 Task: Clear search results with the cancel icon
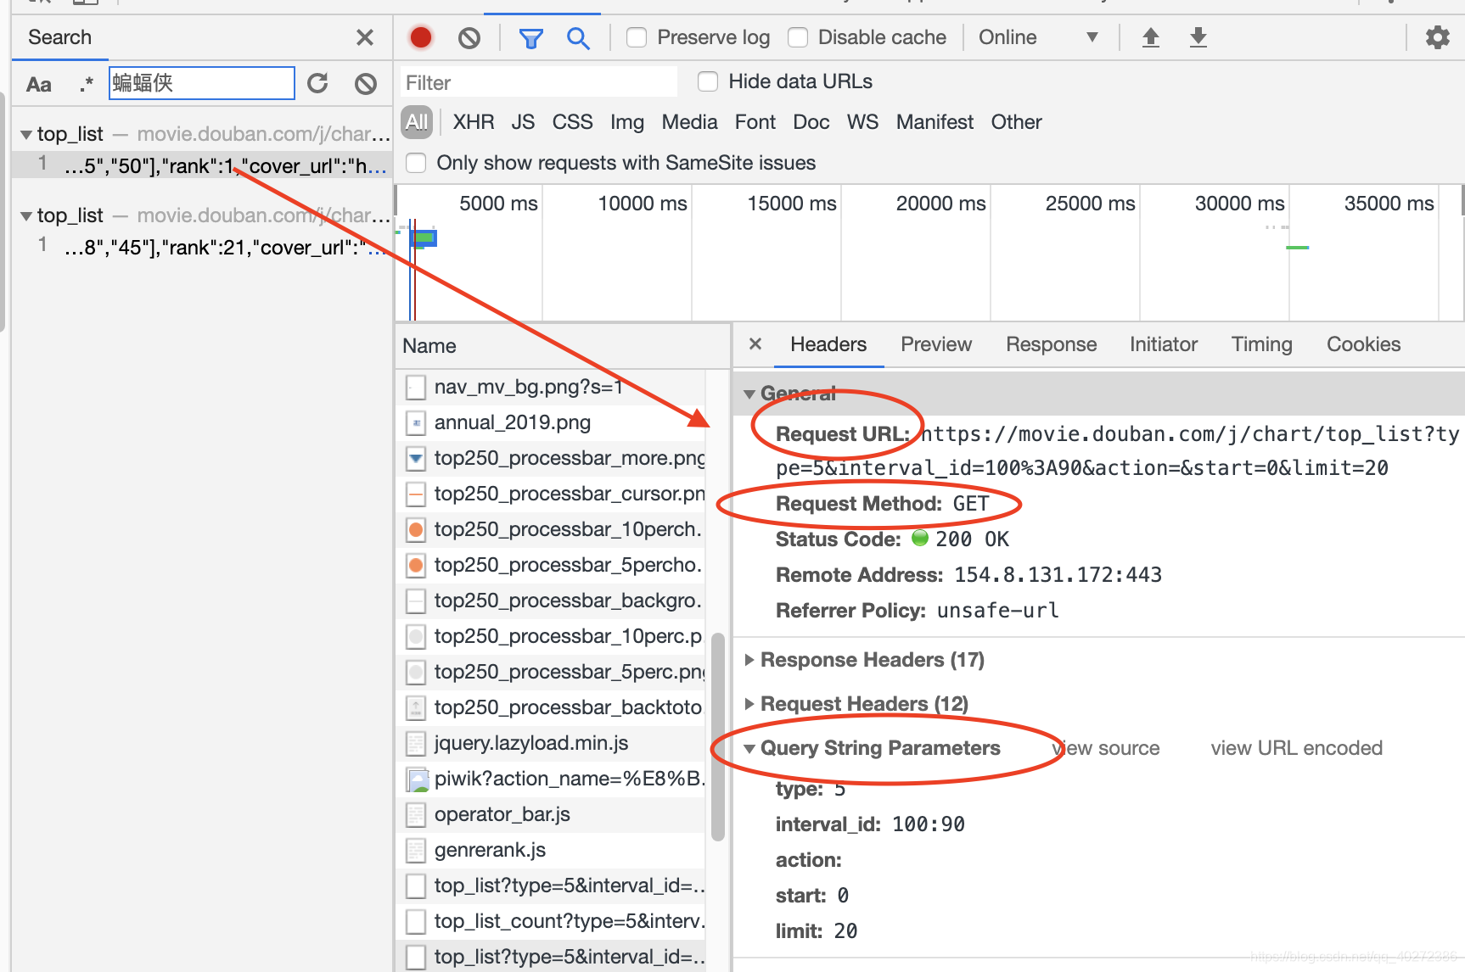pos(366,83)
